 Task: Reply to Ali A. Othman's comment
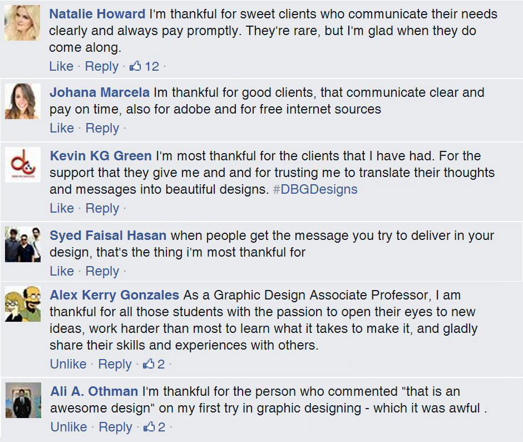pos(115,427)
